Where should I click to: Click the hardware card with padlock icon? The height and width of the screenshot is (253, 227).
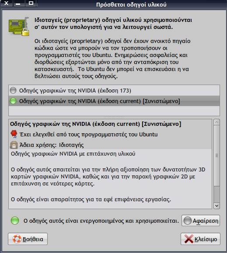tap(19, 26)
